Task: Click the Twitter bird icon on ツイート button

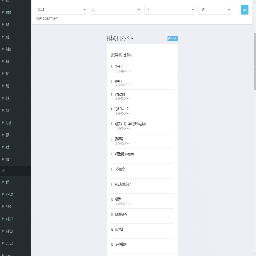Action: [169, 38]
